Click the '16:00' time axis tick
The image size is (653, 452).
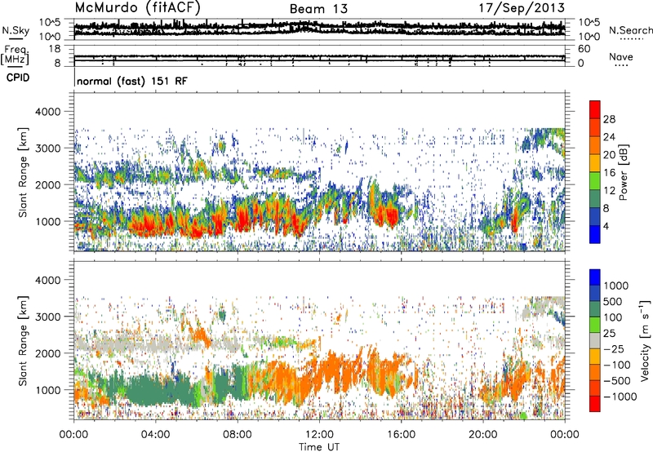(401, 435)
